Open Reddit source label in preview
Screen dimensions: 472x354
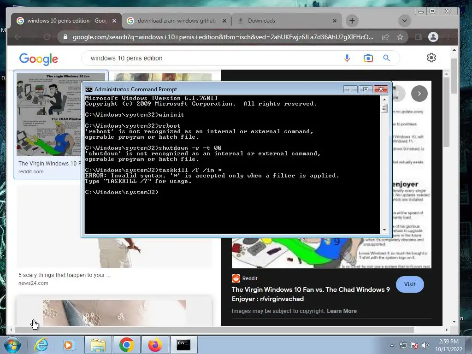(x=245, y=278)
